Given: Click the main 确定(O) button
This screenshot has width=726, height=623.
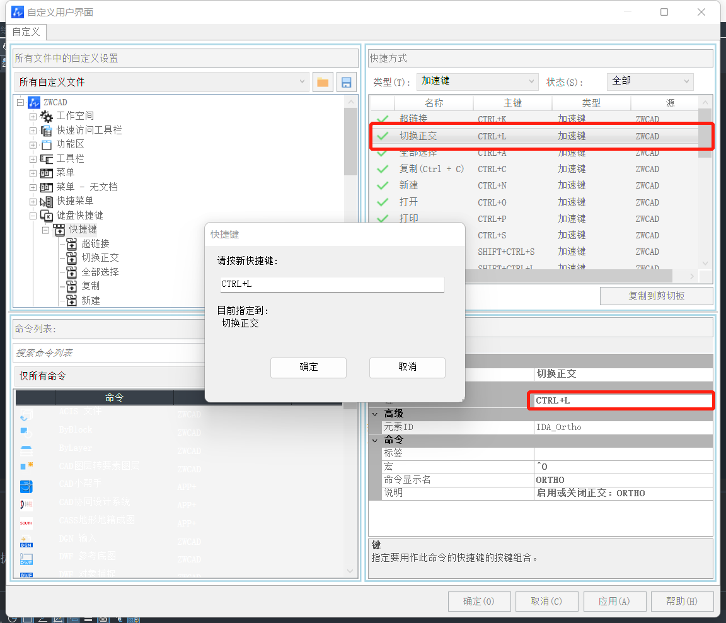Looking at the screenshot, I should coord(479,601).
